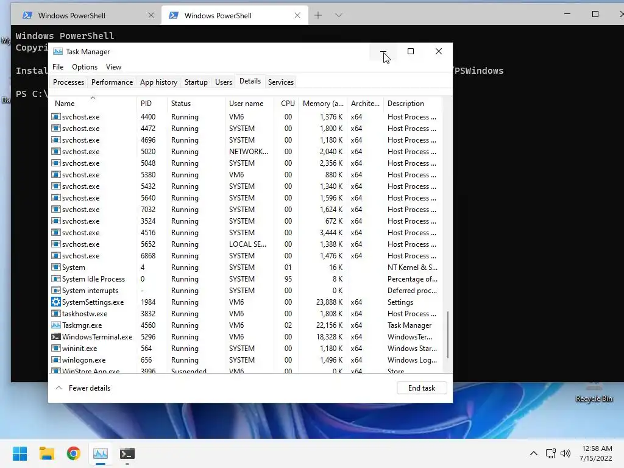Screen dimensions: 624x468
Task: Click the wininit.exe process icon
Action: (x=55, y=348)
